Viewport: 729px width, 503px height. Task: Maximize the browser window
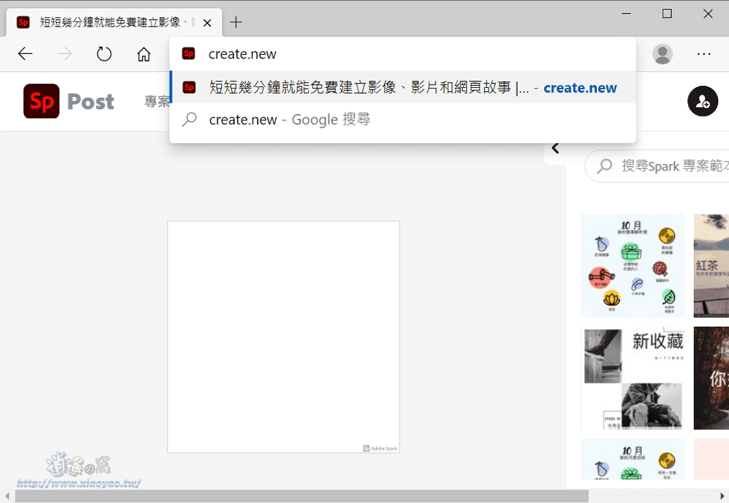(x=667, y=14)
